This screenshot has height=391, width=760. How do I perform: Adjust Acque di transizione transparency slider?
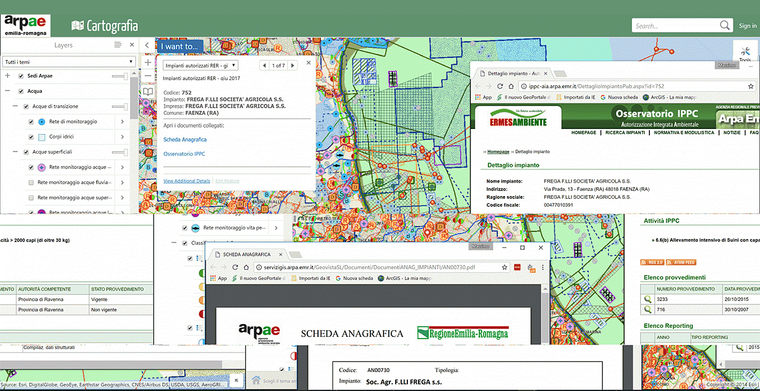(120, 106)
